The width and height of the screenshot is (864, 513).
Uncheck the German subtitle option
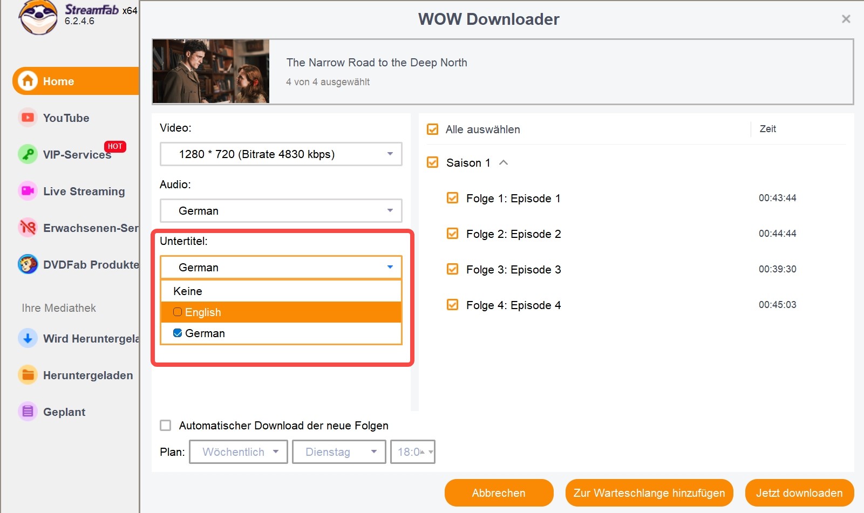pos(178,333)
